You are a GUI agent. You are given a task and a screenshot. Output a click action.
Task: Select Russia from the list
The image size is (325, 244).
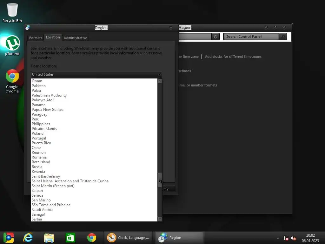click(x=94, y=167)
